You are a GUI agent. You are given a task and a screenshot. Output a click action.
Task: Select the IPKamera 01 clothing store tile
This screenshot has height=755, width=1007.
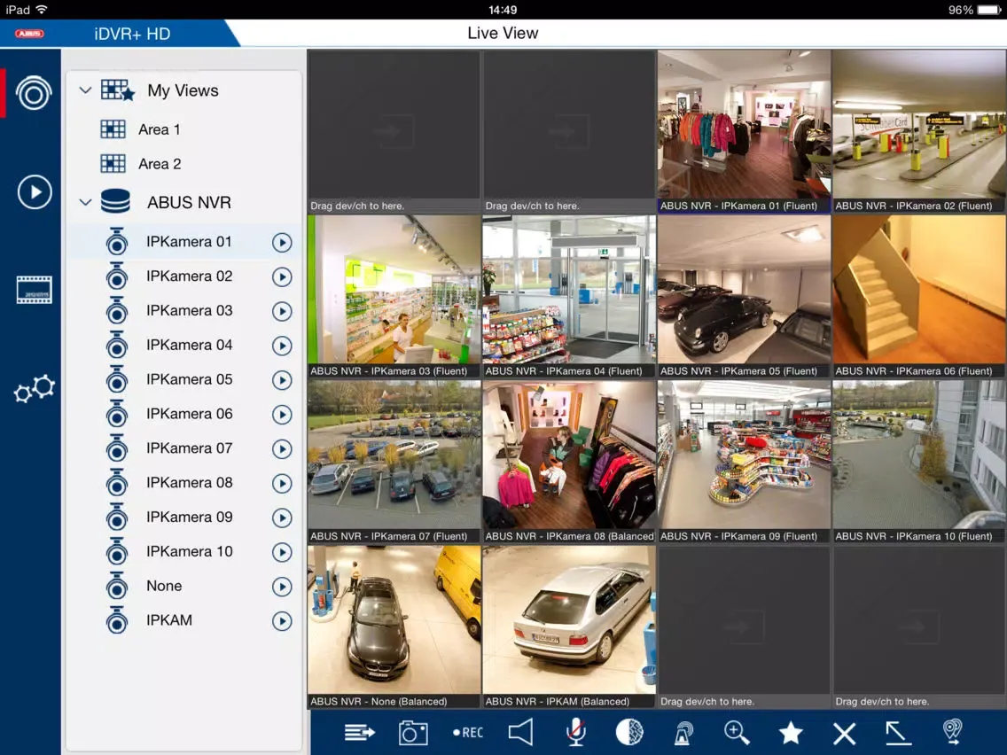pos(744,132)
